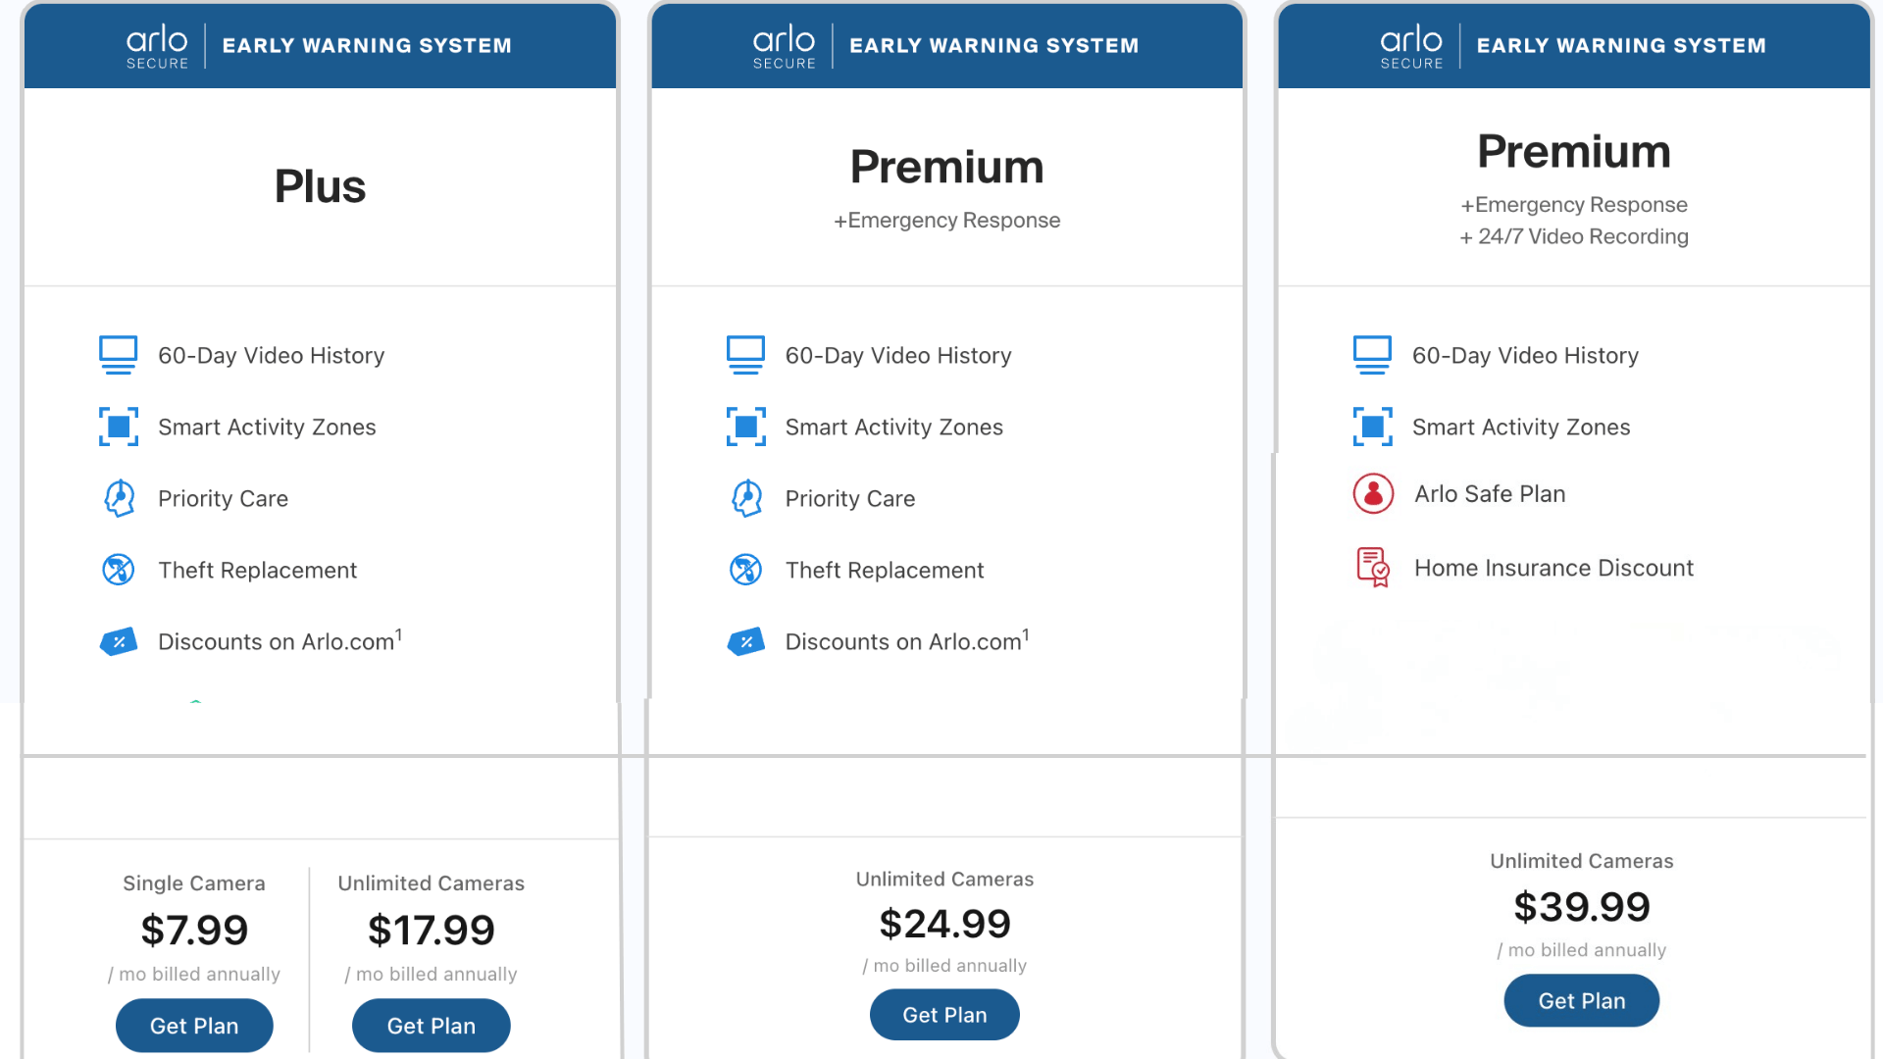Viewport: 1883px width, 1059px height.
Task: Click the Theft Replacement icon in $24.99 Premium
Action: (x=745, y=569)
